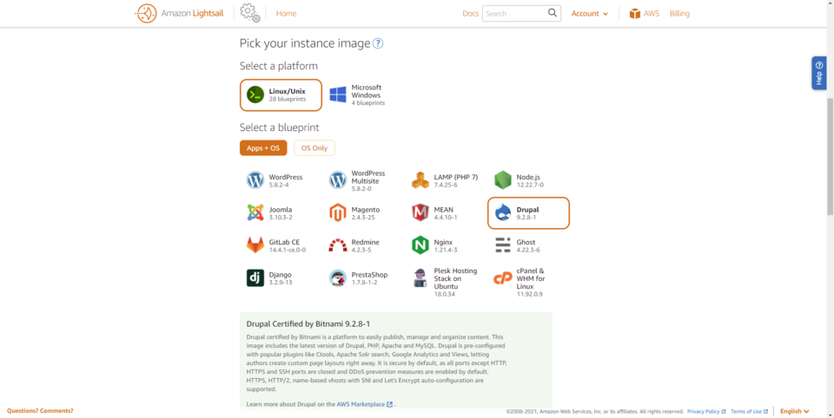Choose the Ghost blueprint
834x418 pixels.
coord(528,245)
